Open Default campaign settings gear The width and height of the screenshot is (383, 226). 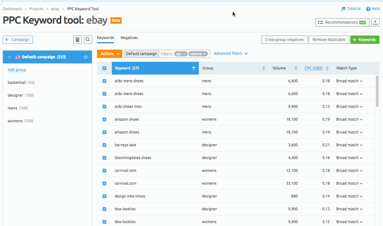click(x=86, y=57)
